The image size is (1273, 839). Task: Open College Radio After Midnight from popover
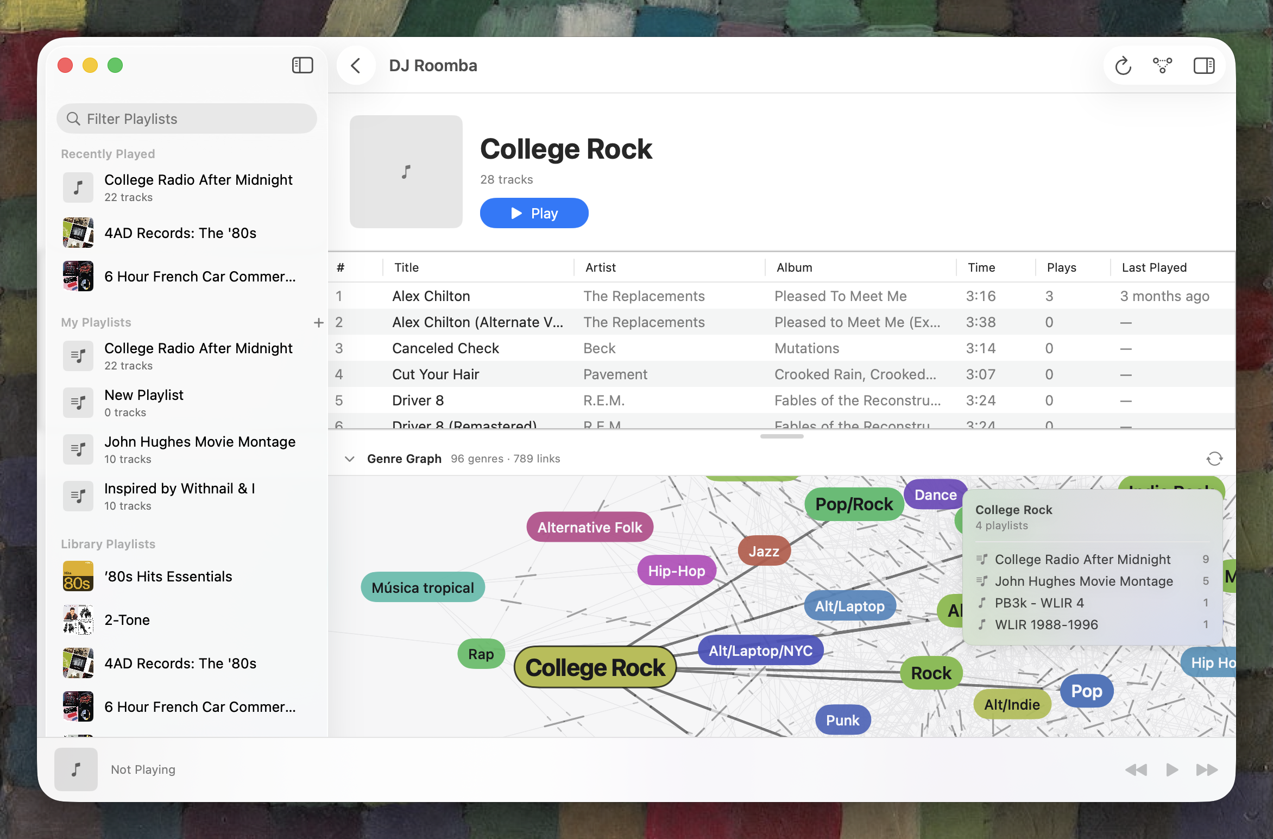tap(1093, 559)
